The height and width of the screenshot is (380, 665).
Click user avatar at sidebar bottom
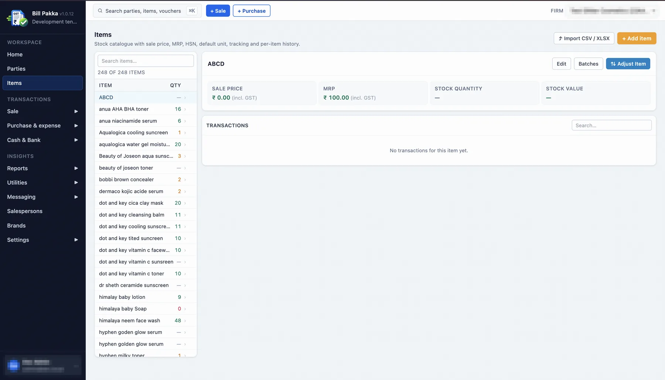(x=13, y=365)
